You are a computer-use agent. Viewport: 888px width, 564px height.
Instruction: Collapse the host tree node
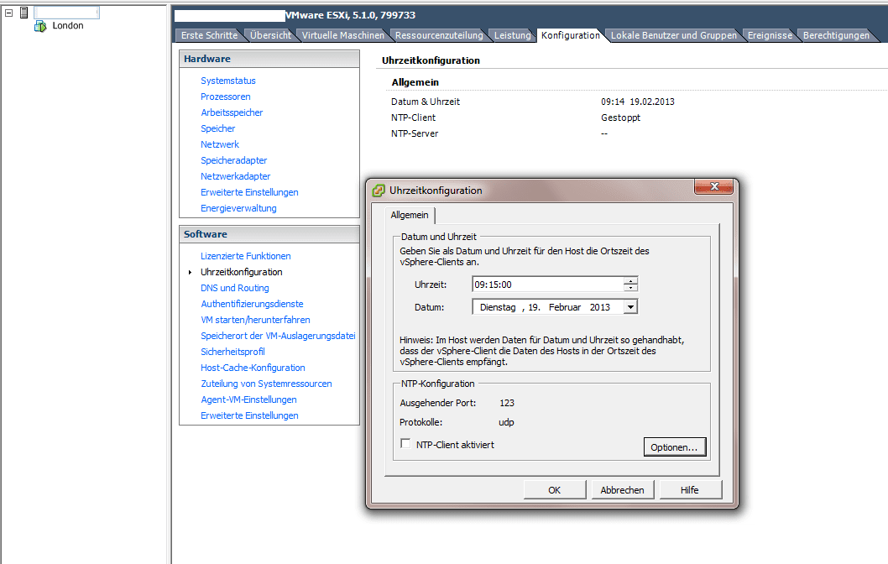[9, 13]
